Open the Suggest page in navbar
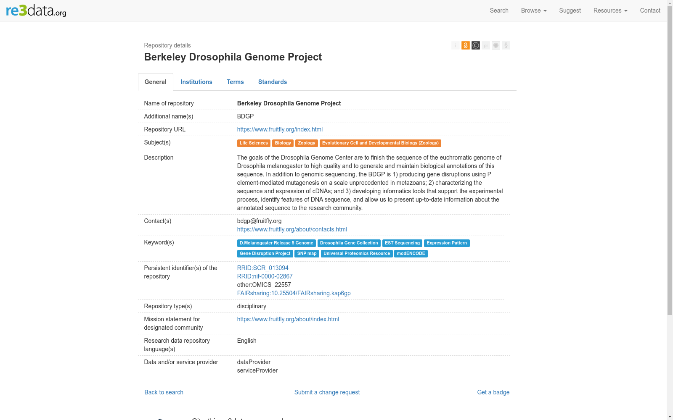This screenshot has height=420, width=673. (x=570, y=10)
